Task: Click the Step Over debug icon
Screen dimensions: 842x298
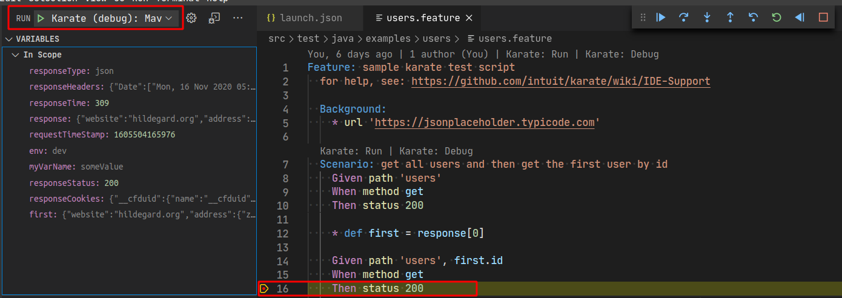Action: click(x=684, y=18)
